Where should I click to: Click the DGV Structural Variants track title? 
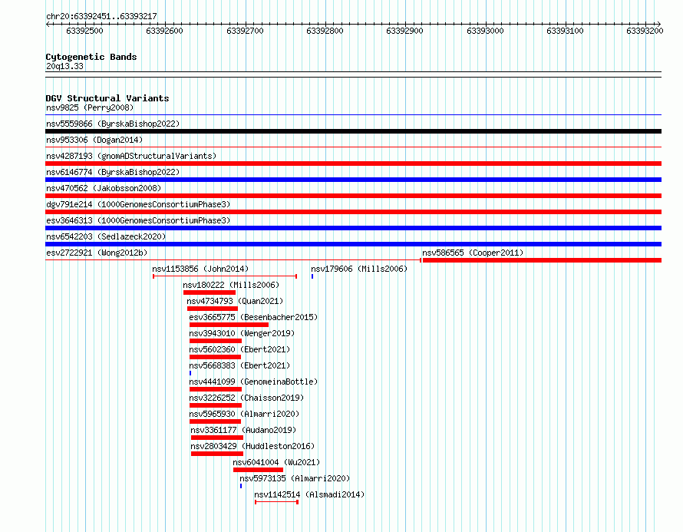(x=107, y=98)
